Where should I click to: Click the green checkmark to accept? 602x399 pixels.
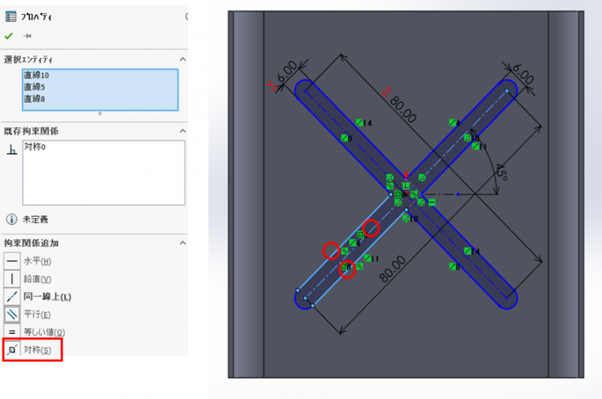[x=9, y=36]
